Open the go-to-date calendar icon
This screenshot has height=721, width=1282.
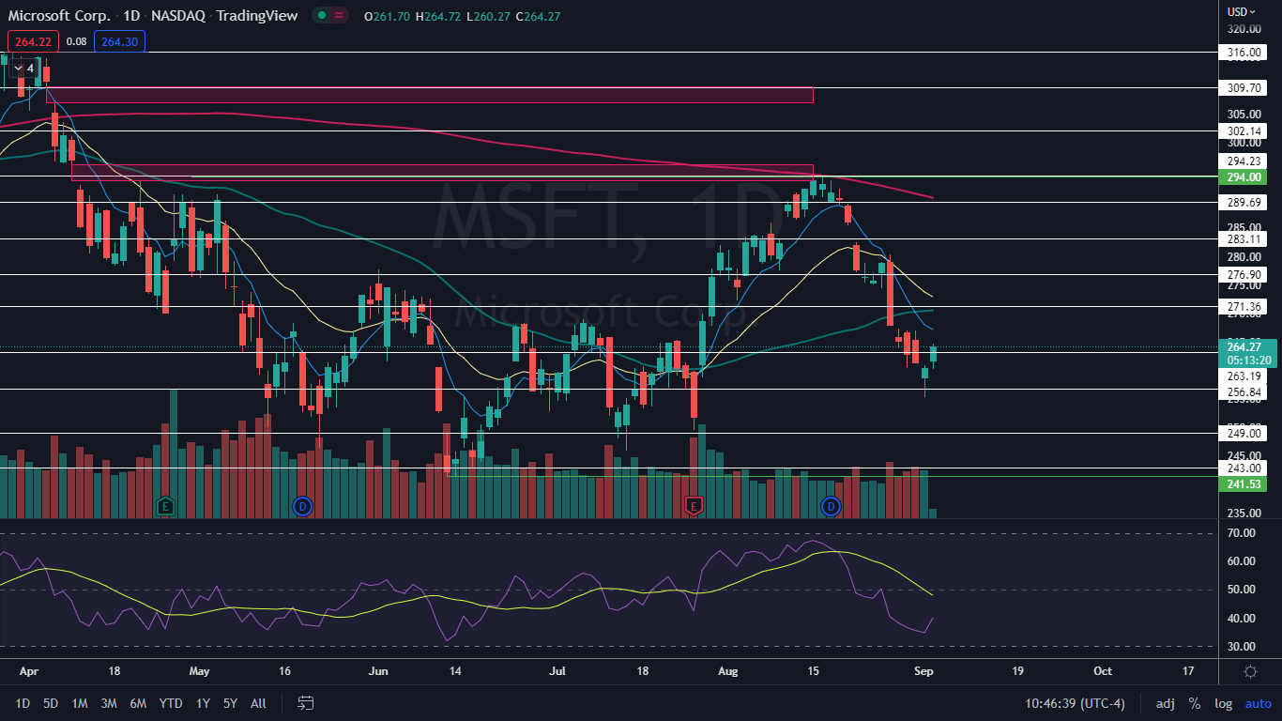[305, 702]
